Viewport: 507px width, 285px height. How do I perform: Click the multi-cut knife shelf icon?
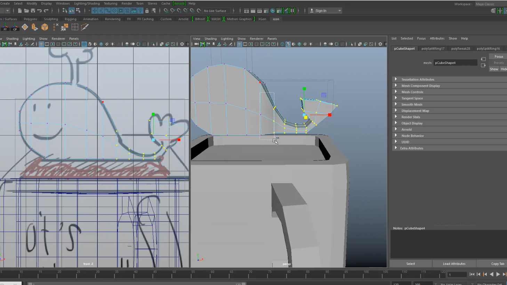pos(85,27)
